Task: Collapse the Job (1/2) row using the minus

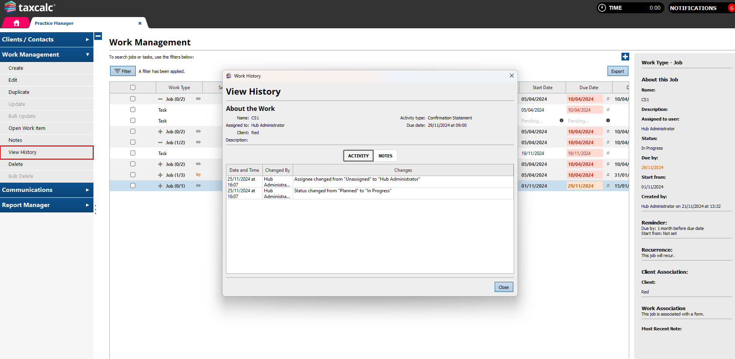Action: pos(160,142)
